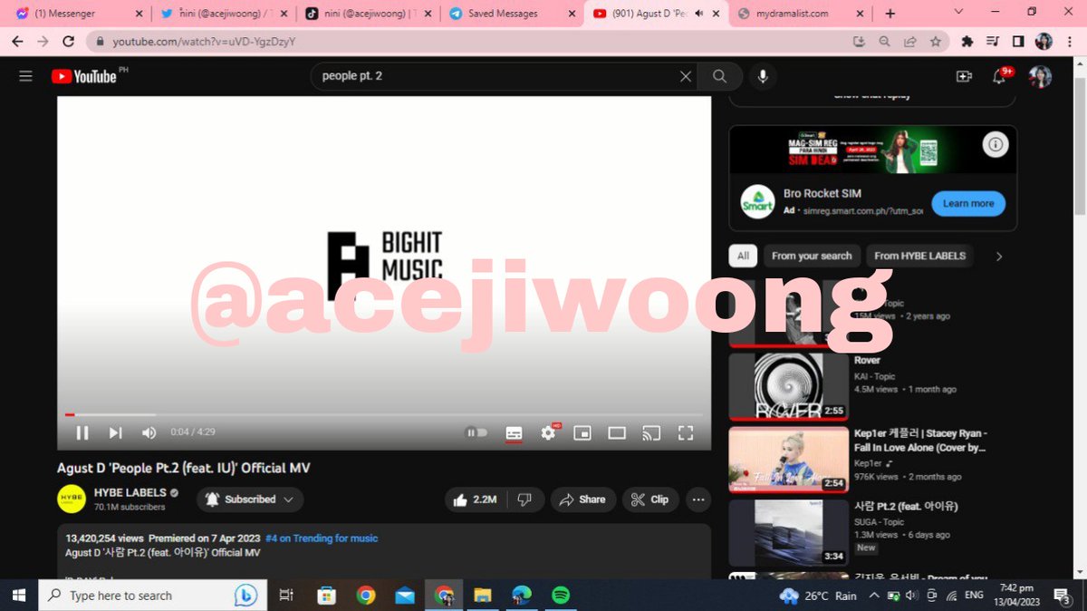The image size is (1087, 611).
Task: Go to YouTube home via the logo
Action: point(84,77)
